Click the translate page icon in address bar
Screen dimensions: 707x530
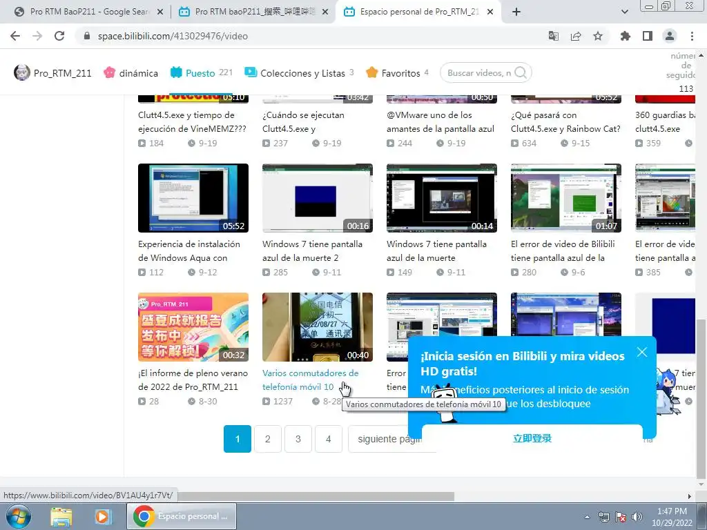553,36
